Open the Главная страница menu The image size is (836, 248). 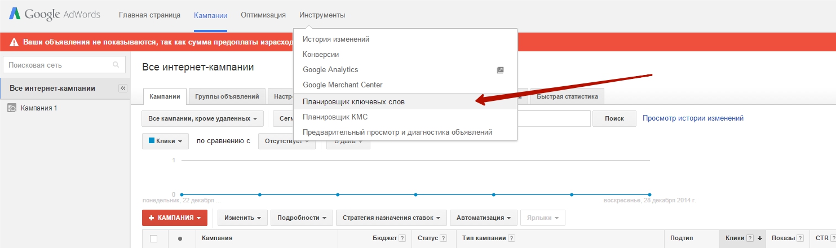[149, 15]
